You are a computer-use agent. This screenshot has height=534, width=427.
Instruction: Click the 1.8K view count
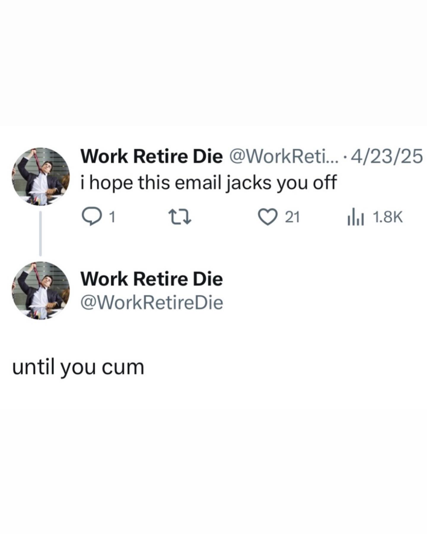point(388,218)
